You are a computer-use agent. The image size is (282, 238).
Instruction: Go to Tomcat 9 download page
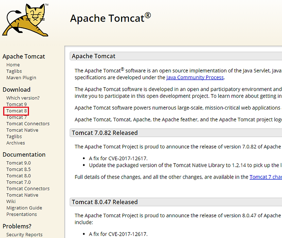[x=16, y=104]
